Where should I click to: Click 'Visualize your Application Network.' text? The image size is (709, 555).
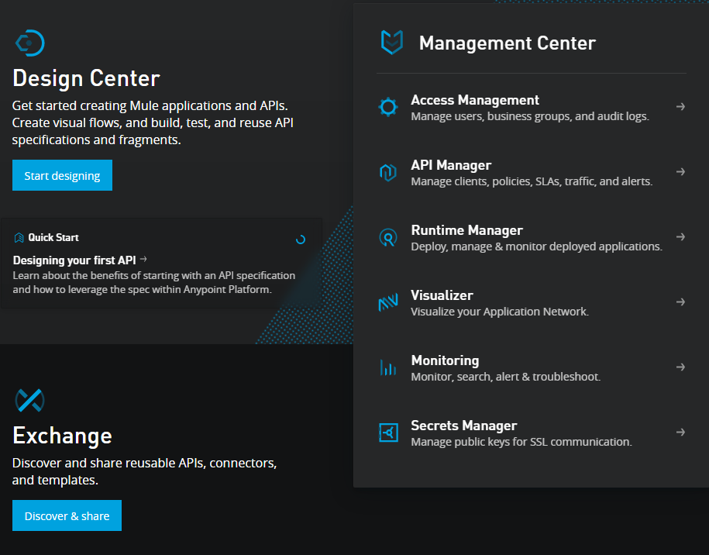tap(500, 312)
